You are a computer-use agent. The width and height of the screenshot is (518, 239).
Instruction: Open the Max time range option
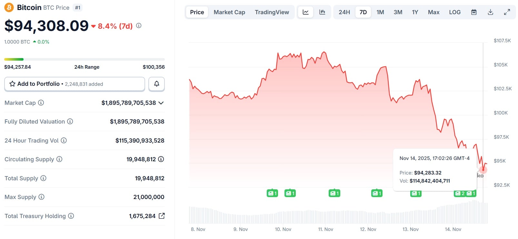click(433, 12)
